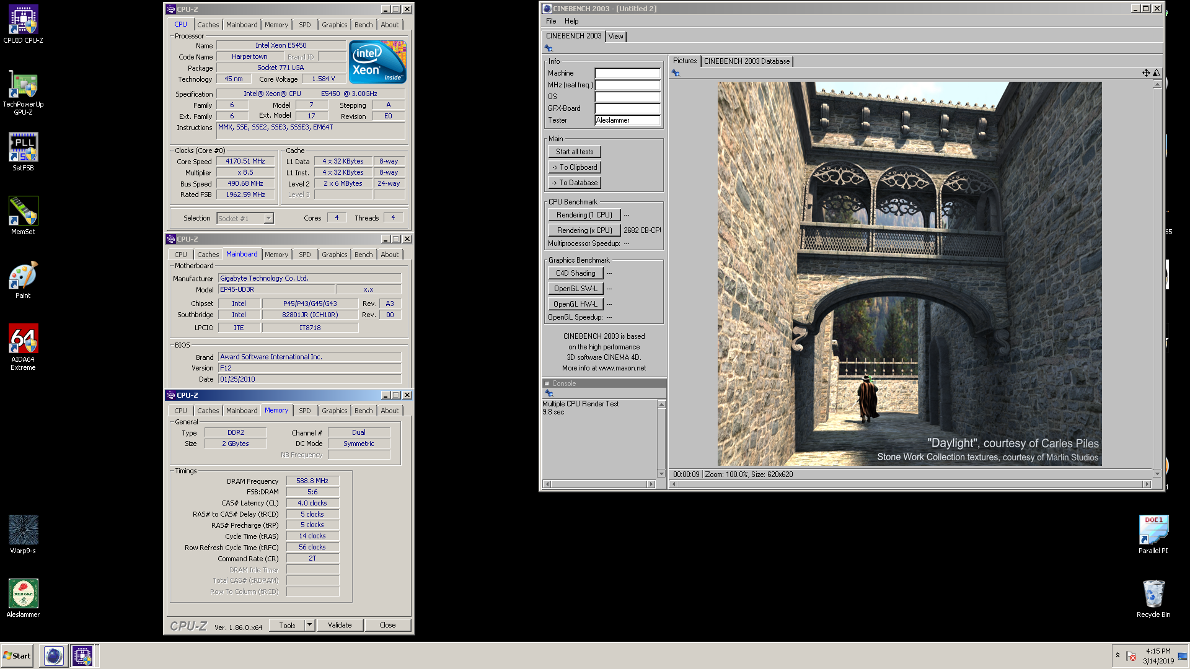Image resolution: width=1190 pixels, height=669 pixels.
Task: Run the C4D Shading test
Action: pos(576,273)
